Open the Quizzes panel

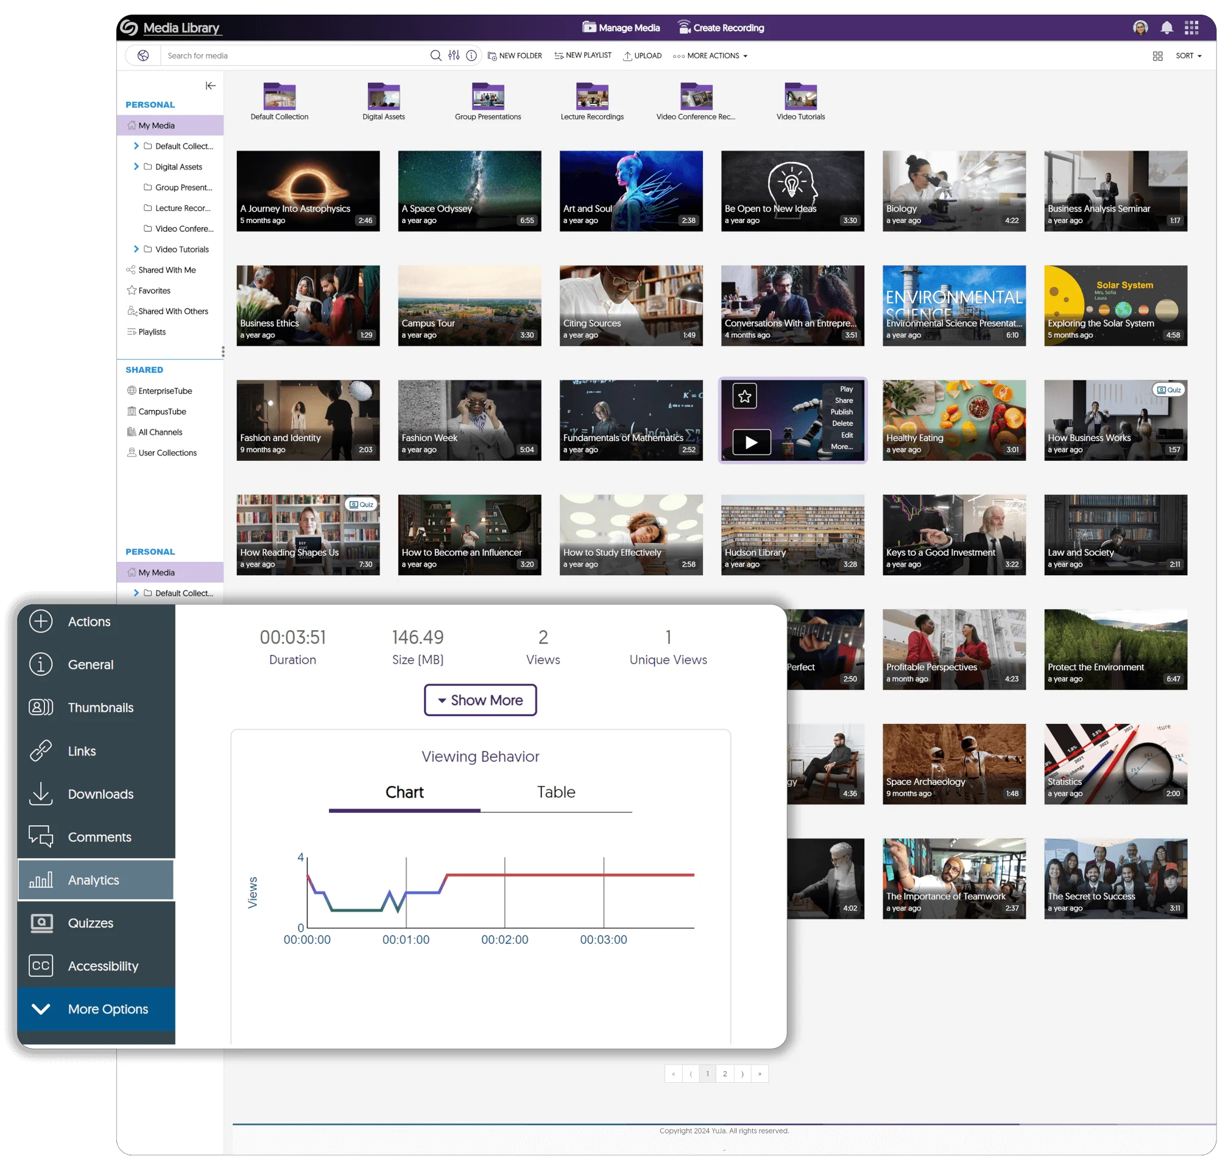click(x=90, y=922)
